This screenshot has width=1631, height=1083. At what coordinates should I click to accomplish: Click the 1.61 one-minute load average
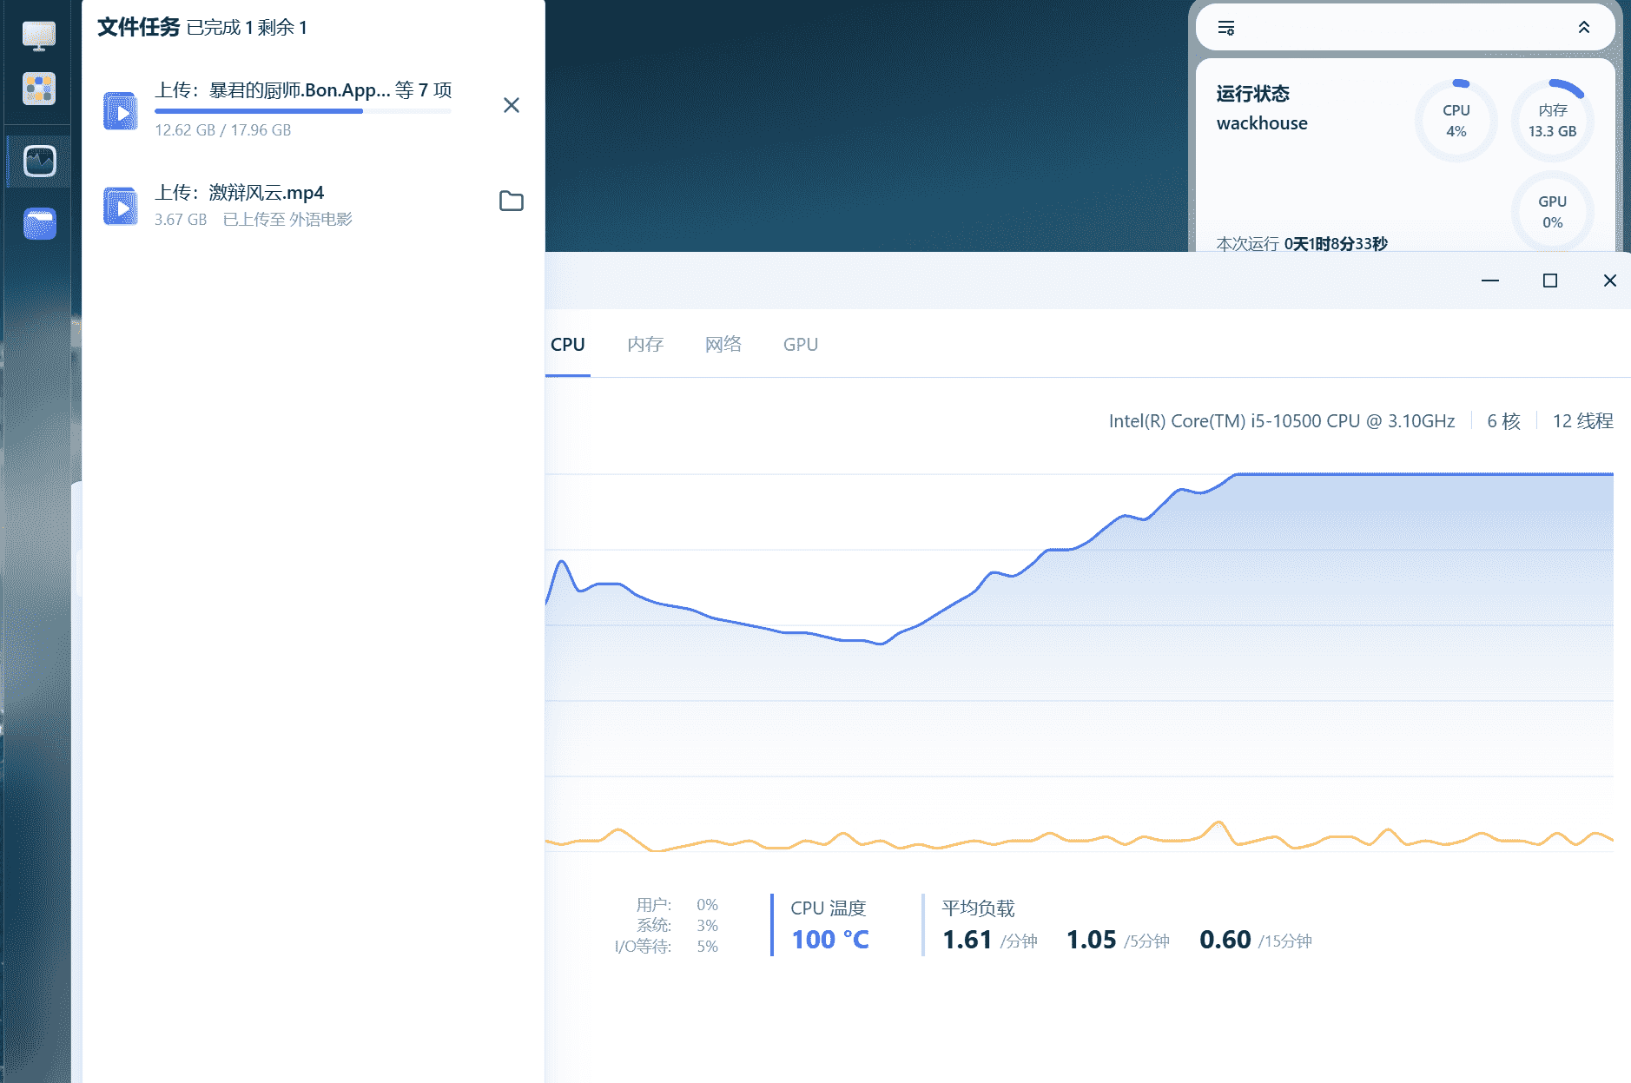pos(967,940)
